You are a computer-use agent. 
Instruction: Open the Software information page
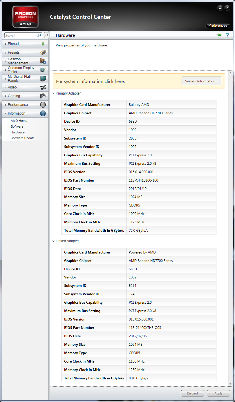coord(17,126)
